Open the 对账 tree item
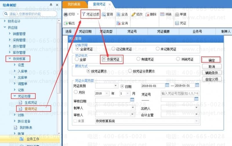The height and width of the screenshot is (146, 232). (21, 115)
